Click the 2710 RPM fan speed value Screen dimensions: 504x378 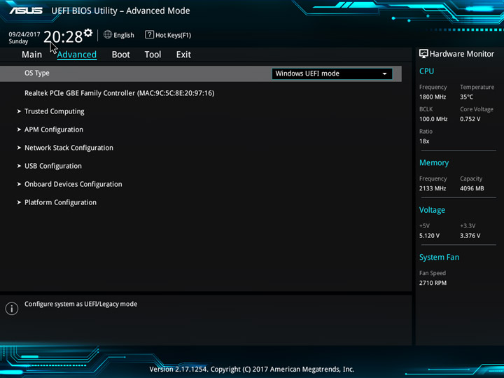point(433,283)
